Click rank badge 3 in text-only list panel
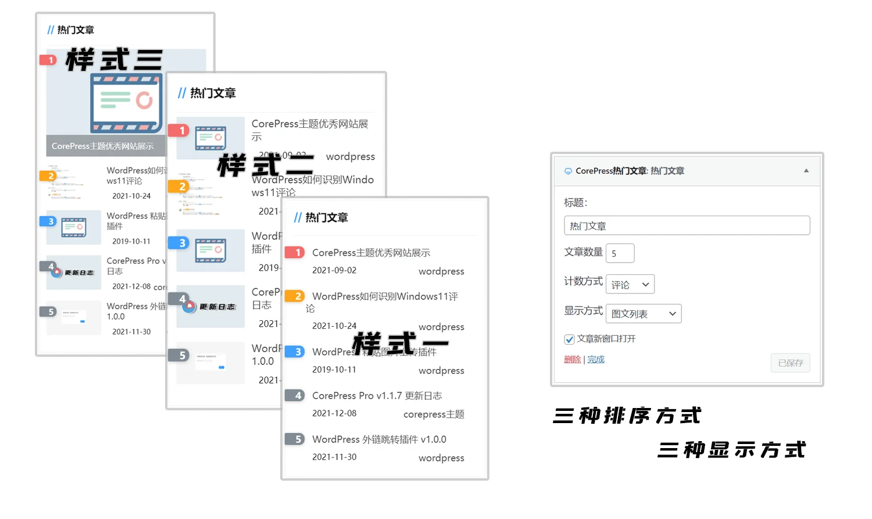 295,352
